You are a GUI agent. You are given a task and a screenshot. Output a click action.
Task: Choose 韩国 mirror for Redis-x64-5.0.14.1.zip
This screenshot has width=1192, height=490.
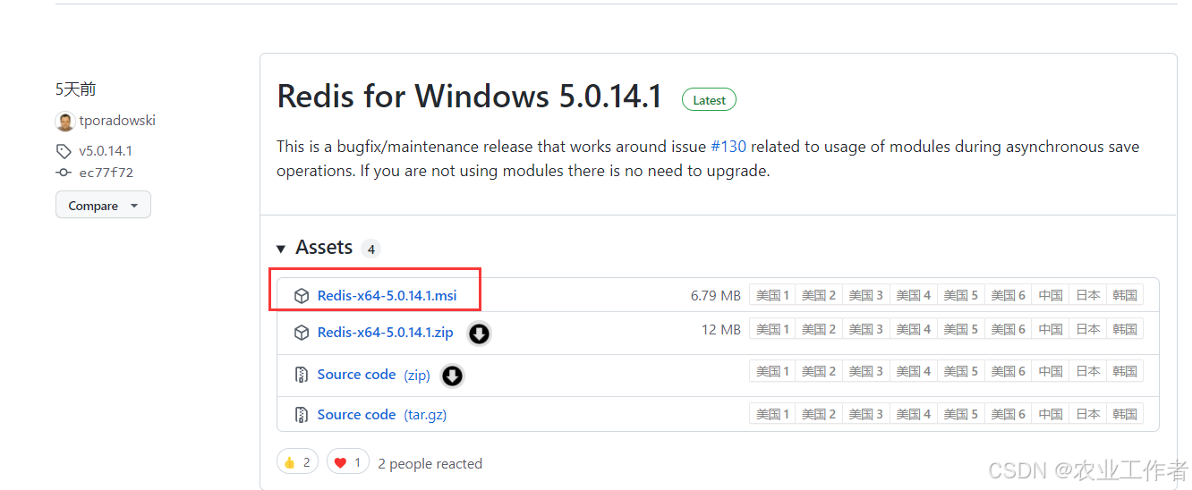click(1125, 329)
